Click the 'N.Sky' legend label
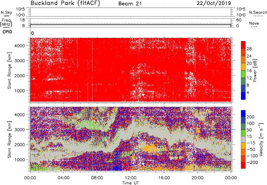Image resolution: width=267 pixels, height=185 pixels. pyautogui.click(x=6, y=12)
